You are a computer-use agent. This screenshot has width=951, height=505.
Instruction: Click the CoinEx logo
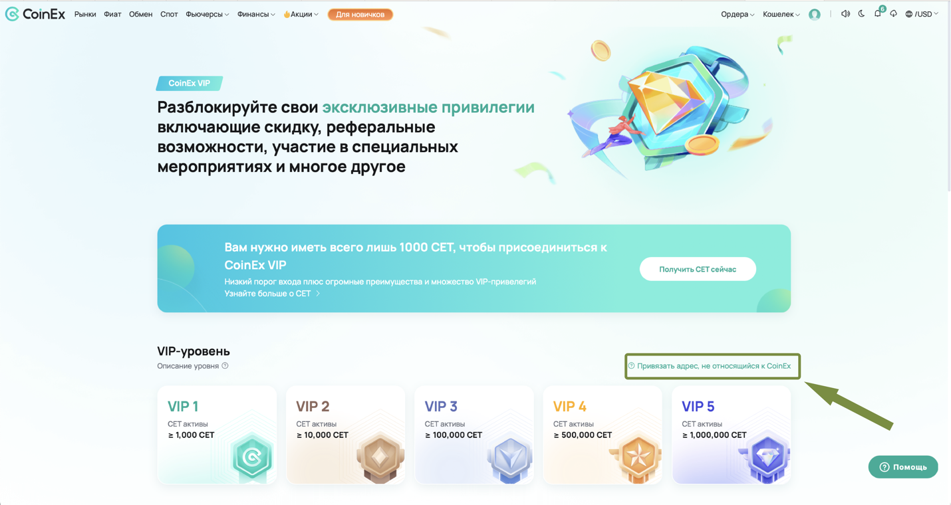coord(35,14)
